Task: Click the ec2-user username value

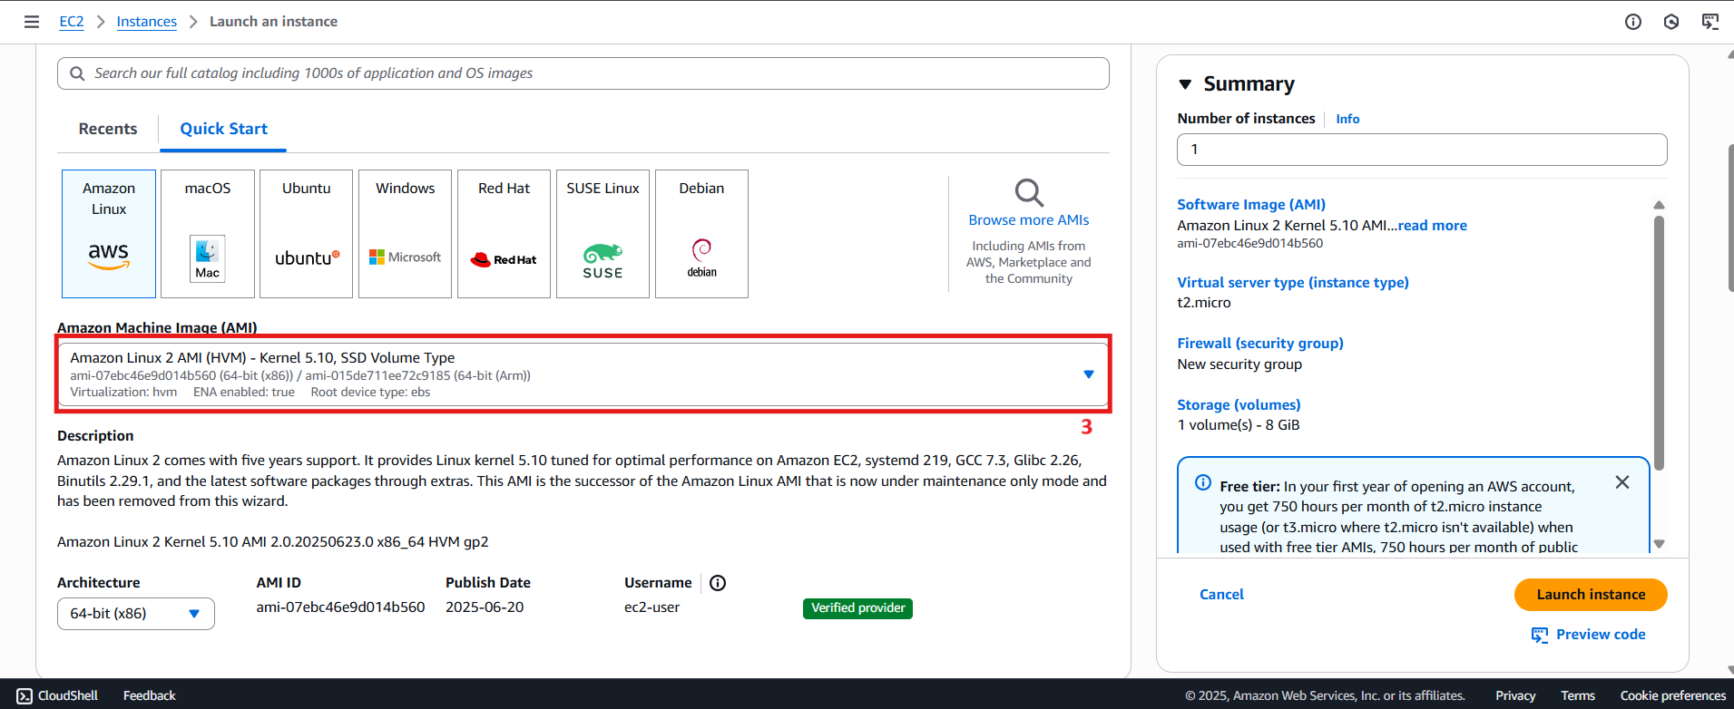Action: click(651, 607)
